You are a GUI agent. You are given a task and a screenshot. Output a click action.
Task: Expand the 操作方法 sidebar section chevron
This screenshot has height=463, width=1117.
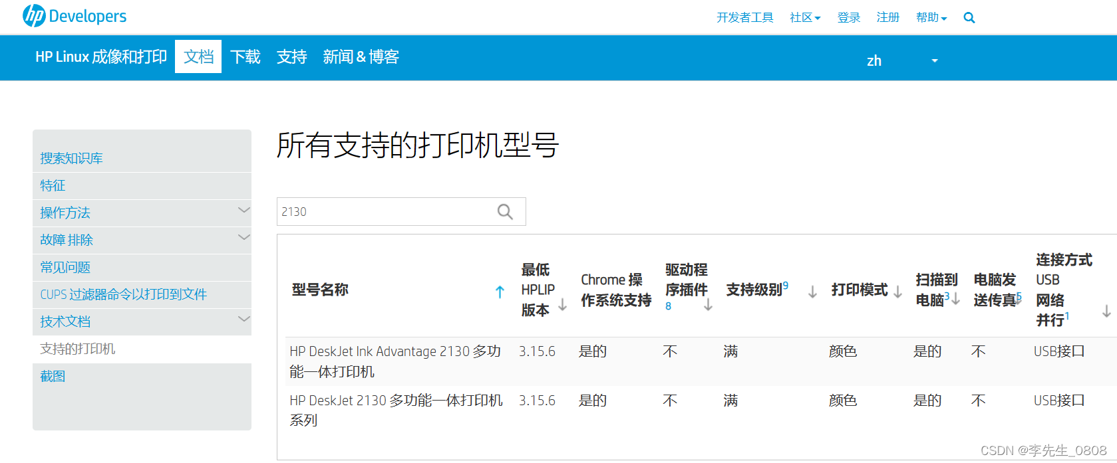(x=244, y=210)
